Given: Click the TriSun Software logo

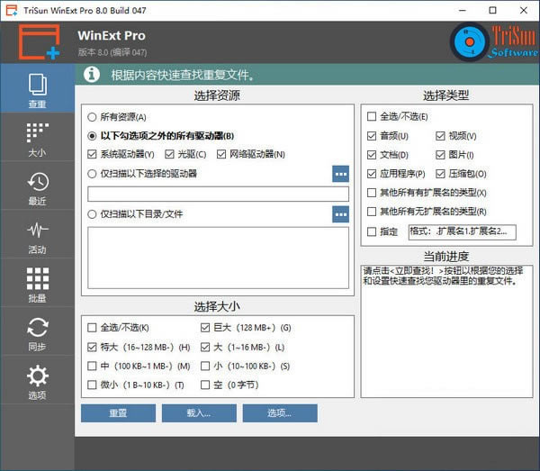Looking at the screenshot, I should (494, 43).
